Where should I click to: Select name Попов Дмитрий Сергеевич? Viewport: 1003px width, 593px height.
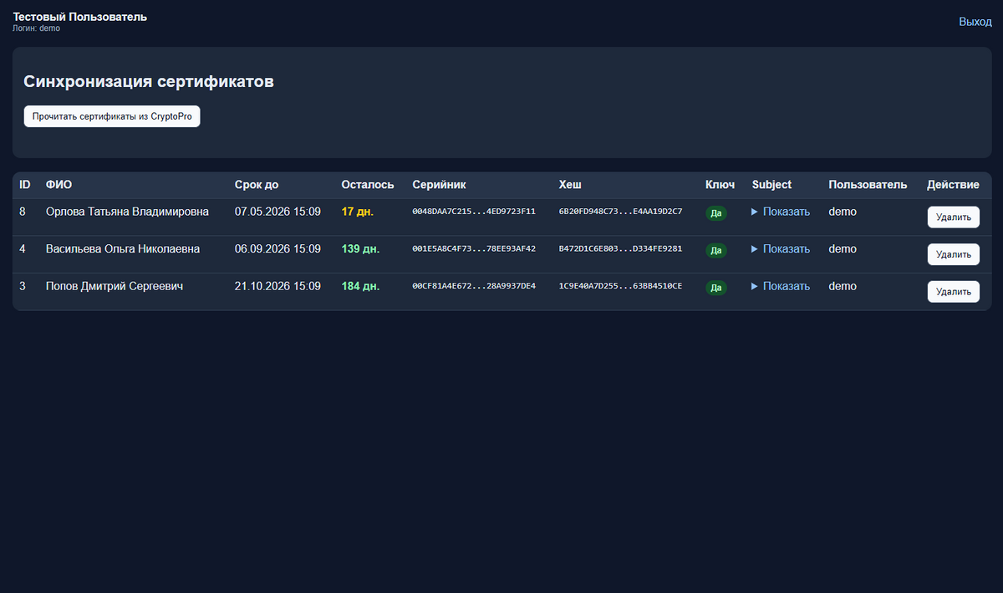(115, 286)
